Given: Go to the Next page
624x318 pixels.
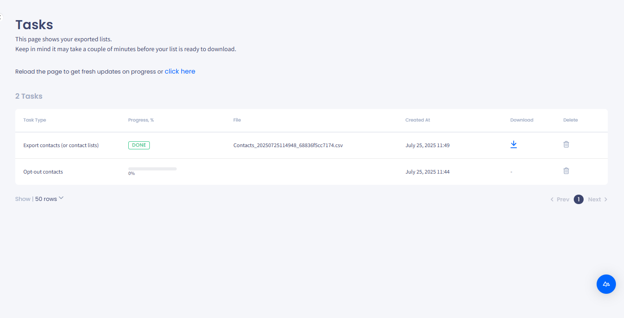Looking at the screenshot, I should click(x=598, y=200).
